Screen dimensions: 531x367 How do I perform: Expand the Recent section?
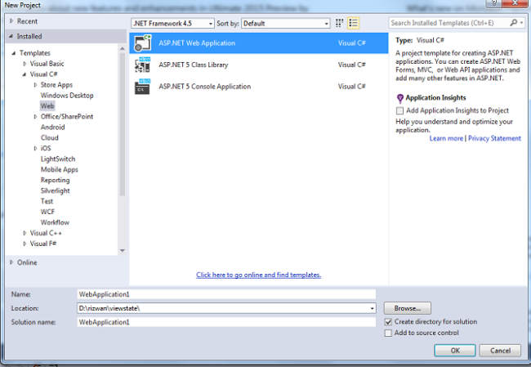11,21
